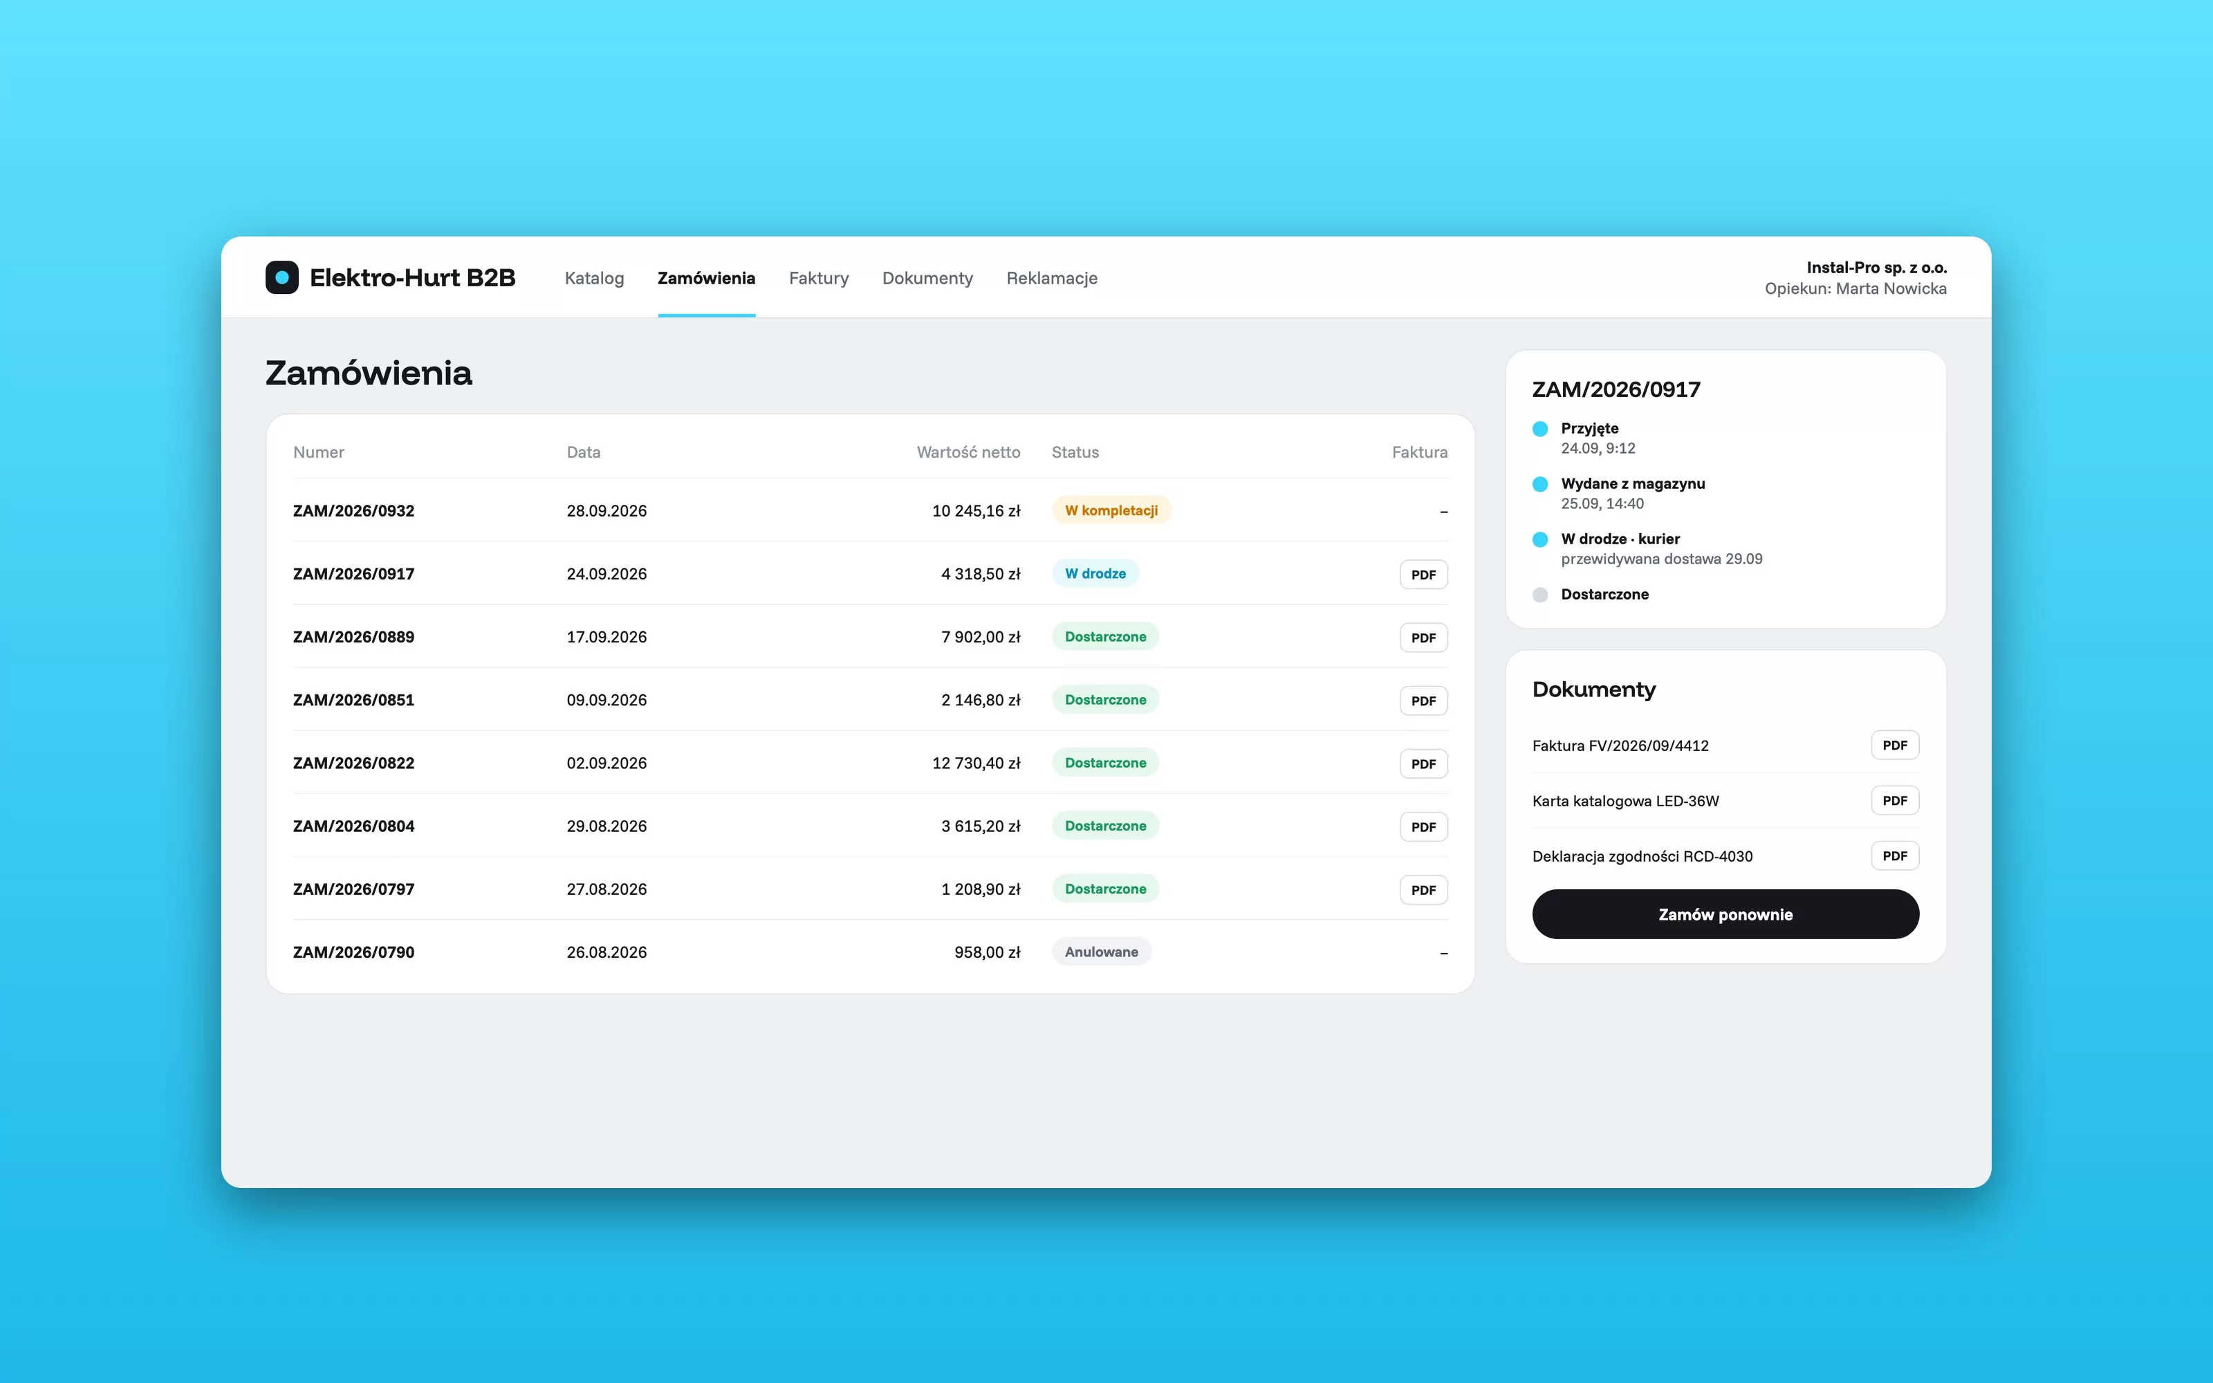Click the Anulowane status badge

(x=1101, y=952)
